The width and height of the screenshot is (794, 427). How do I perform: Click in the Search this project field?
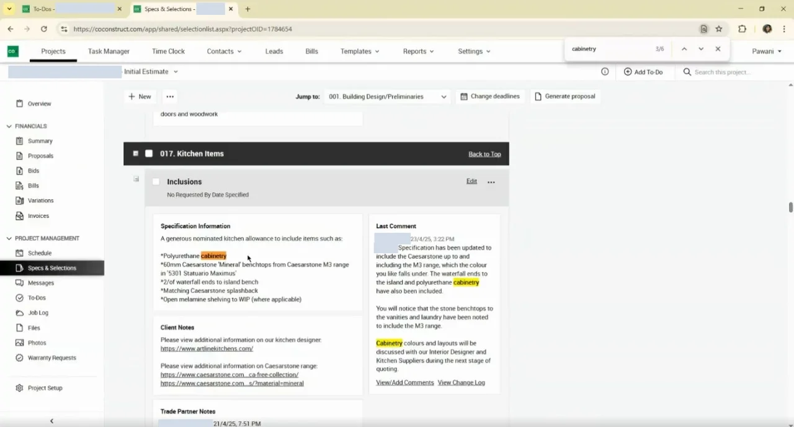coord(734,72)
